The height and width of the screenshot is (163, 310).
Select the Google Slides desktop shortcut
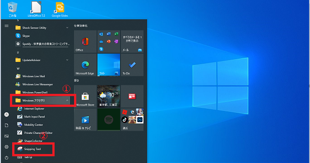(x=60, y=9)
